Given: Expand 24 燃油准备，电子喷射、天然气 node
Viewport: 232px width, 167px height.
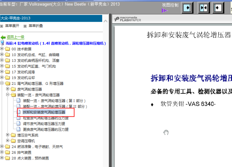Looking at the screenshot, I should 2,146.
